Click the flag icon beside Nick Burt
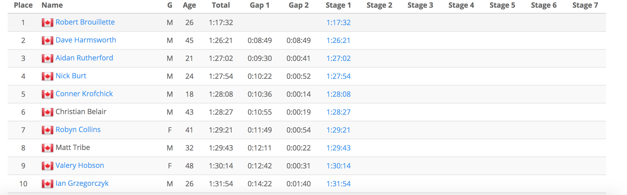Viewport: 627px width, 195px height. (48, 77)
